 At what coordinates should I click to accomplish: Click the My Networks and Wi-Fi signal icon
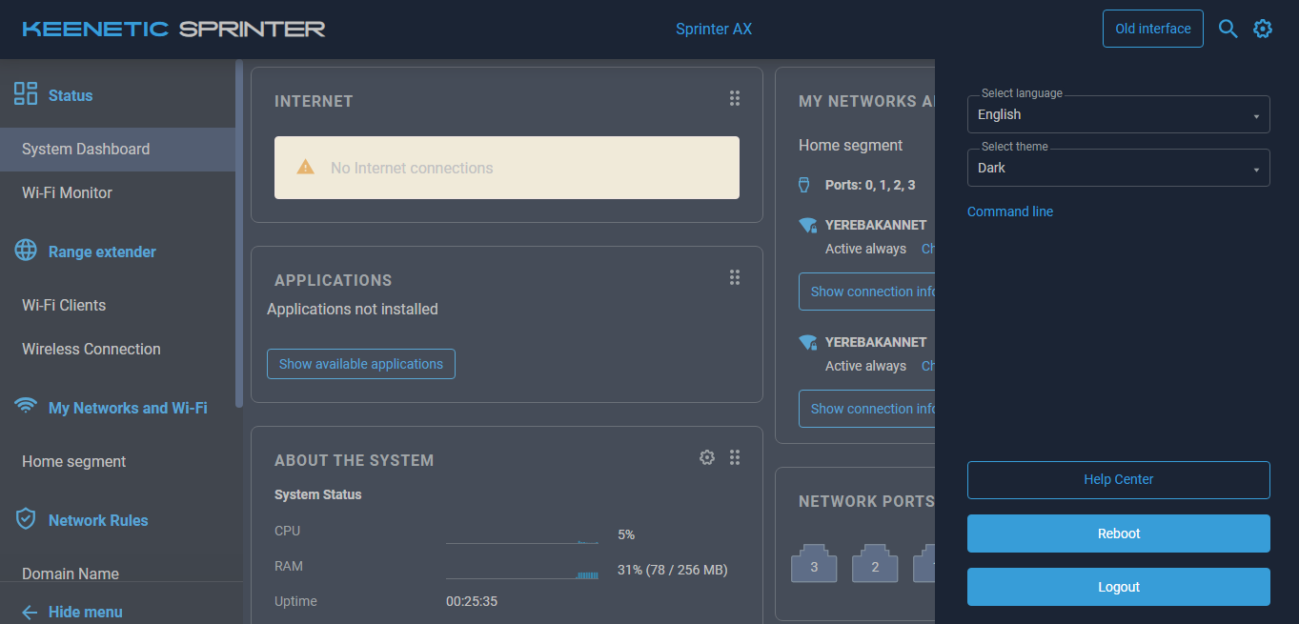click(x=26, y=406)
